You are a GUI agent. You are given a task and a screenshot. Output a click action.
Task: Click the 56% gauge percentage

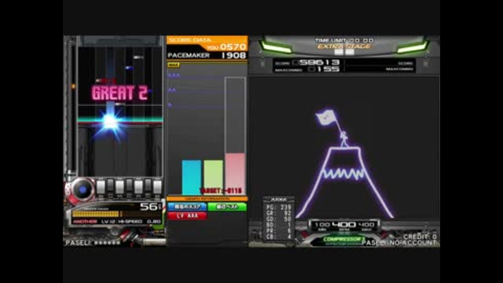tap(150, 207)
